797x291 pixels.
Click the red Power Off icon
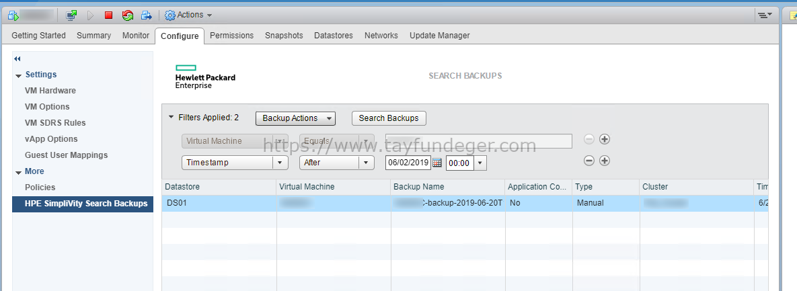tap(108, 15)
